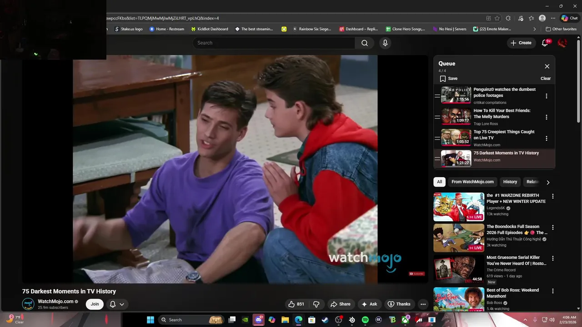Viewport: 582px width, 327px height.
Task: Share the video
Action: 341,304
